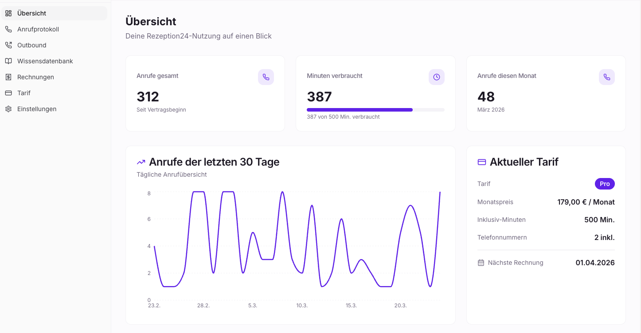The width and height of the screenshot is (641, 333).
Task: Click '387 von 500 Min. verbraucht' text
Action: click(343, 117)
